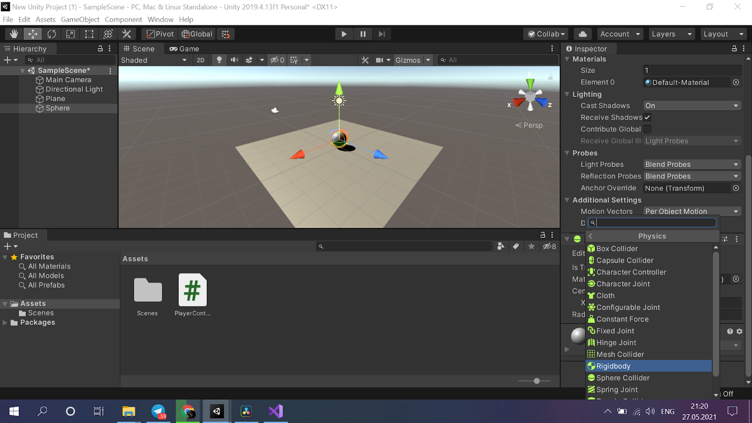The height and width of the screenshot is (423, 752).
Task: Select the Rect tool
Action: tap(89, 34)
